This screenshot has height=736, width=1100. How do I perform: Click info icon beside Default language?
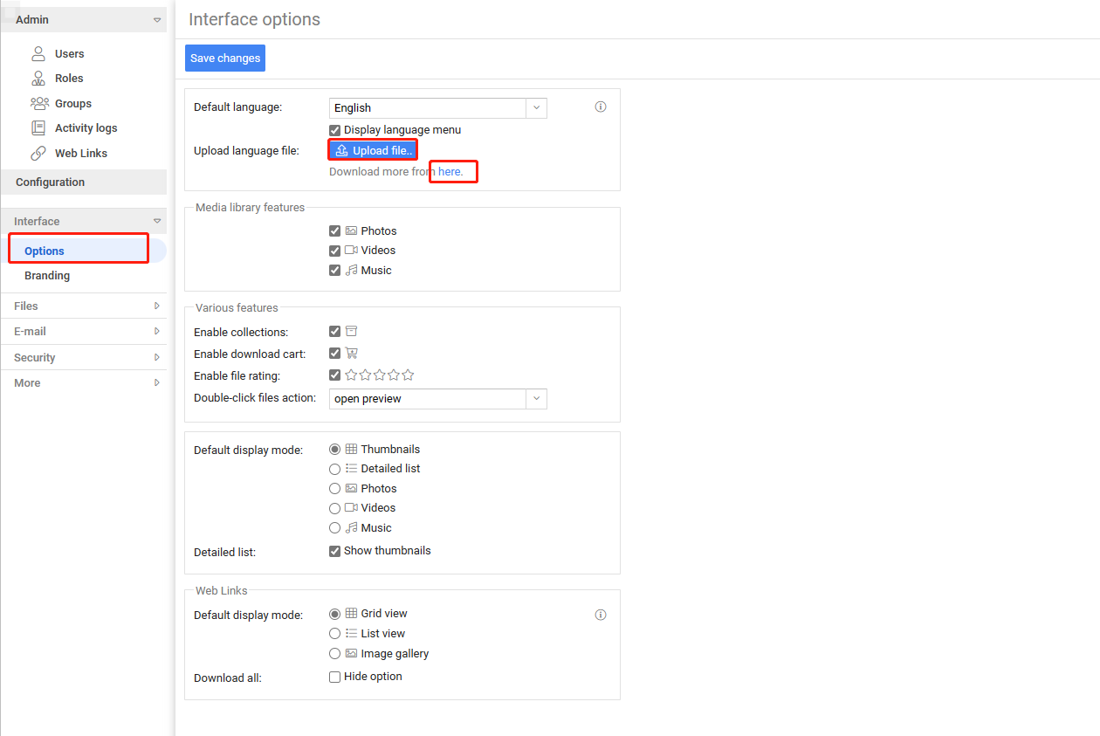[x=601, y=107]
